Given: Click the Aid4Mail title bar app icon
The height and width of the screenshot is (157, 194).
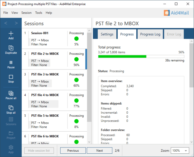Looking at the screenshot, I should tap(4, 4).
